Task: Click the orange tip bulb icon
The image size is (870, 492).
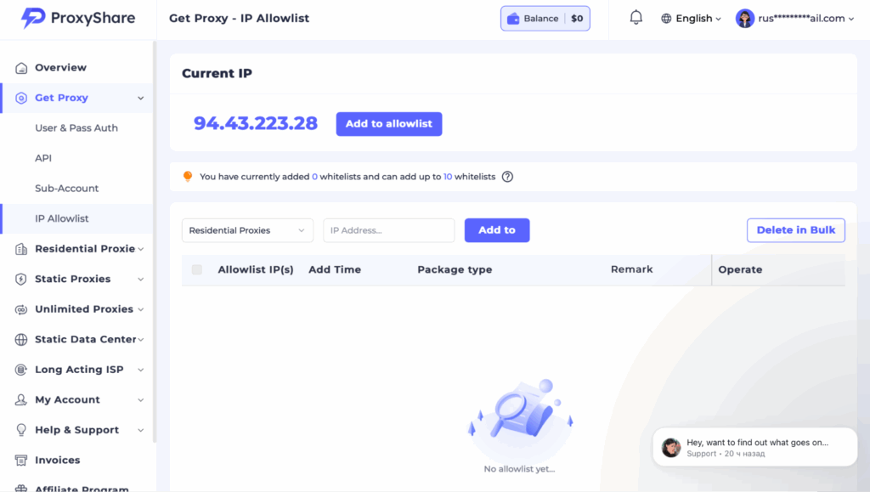Action: coord(188,177)
